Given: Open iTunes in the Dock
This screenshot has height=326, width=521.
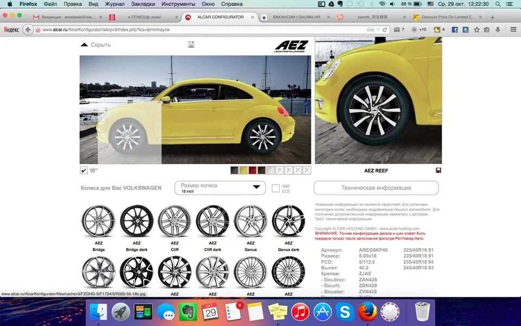Looking at the screenshot, I should (300, 312).
